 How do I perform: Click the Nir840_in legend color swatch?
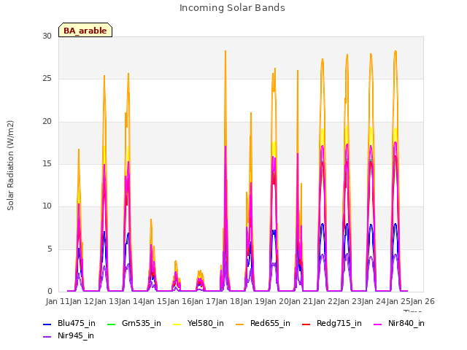pos(378,324)
